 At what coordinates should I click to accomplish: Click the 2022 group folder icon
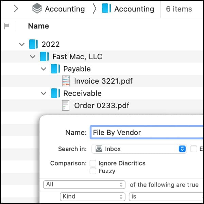pos(34,44)
